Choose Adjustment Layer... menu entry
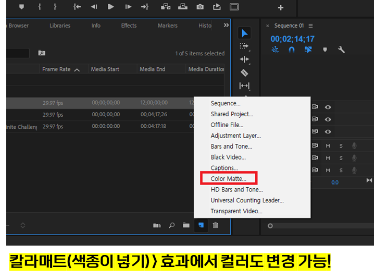This screenshot has width=387, height=280. pyautogui.click(x=236, y=136)
